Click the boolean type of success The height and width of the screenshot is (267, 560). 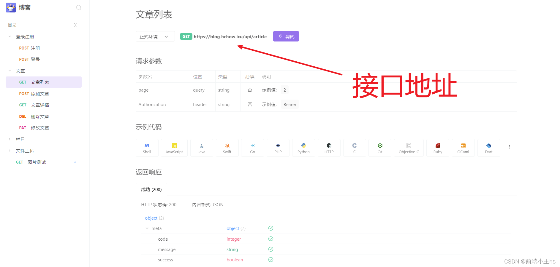(x=235, y=260)
